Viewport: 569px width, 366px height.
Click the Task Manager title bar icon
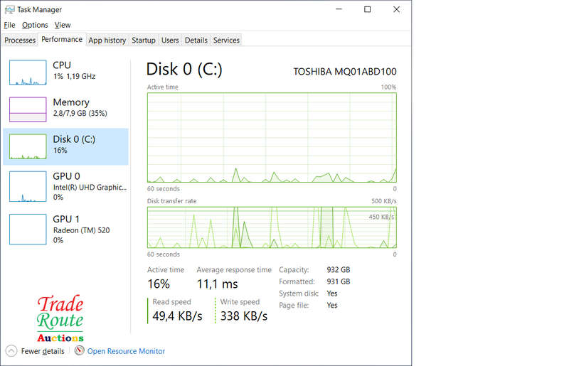10,10
